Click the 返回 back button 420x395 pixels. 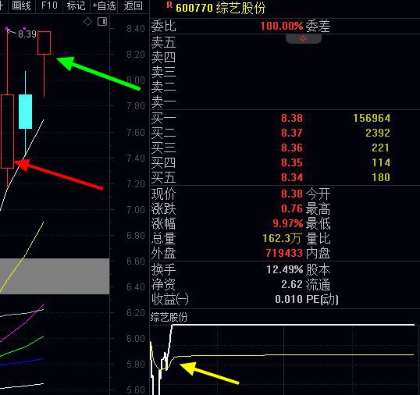(x=133, y=5)
